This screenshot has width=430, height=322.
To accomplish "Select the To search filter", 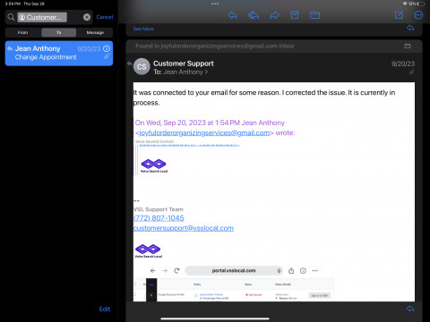I will 59,32.
